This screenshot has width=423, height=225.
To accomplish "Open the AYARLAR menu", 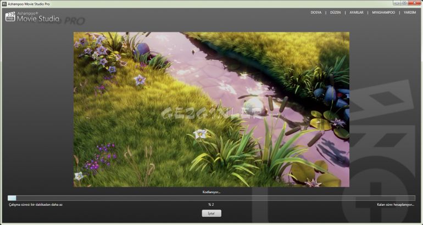I will pyautogui.click(x=357, y=13).
